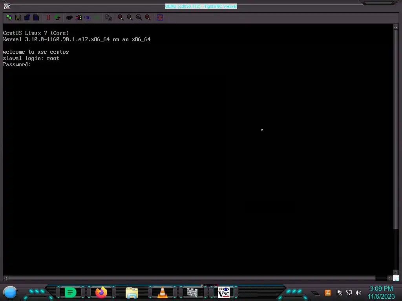Open network status tray icon

coord(349,292)
